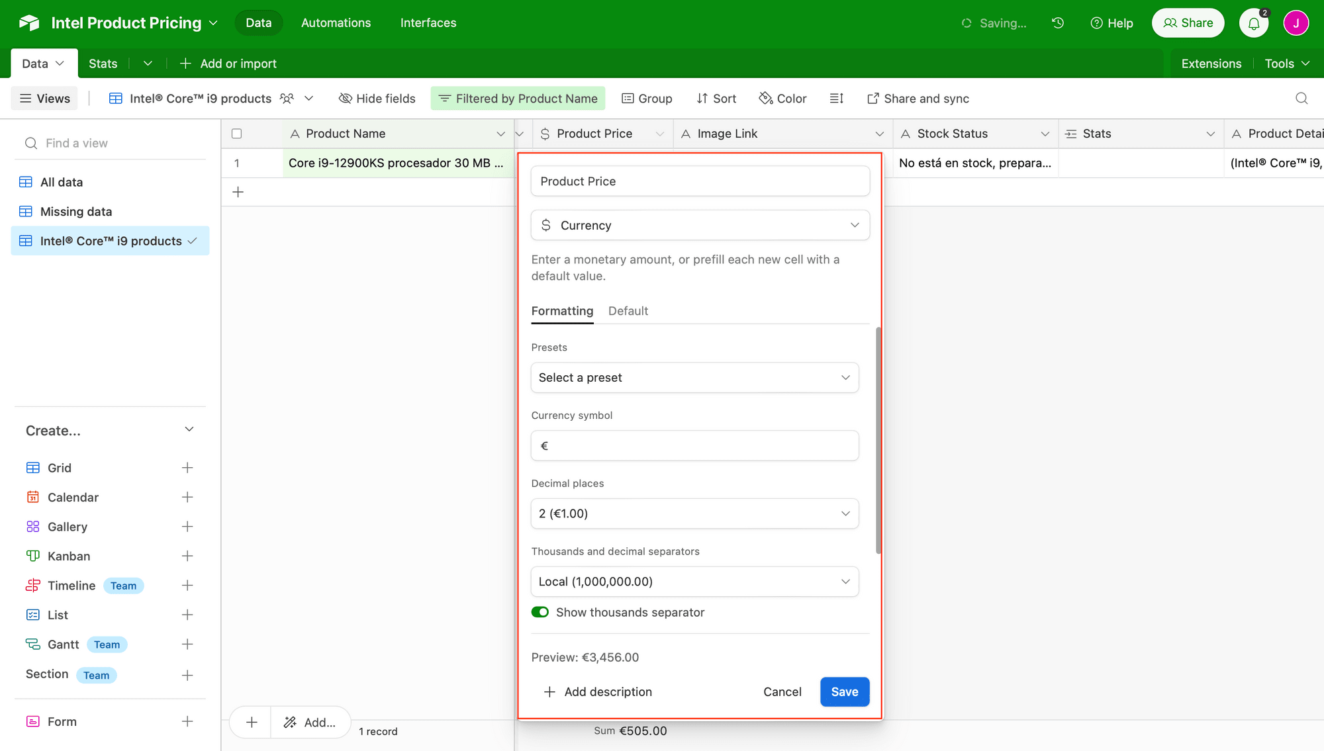Open the Select a preset dropdown
Screen dimensions: 1324x751
click(x=694, y=377)
